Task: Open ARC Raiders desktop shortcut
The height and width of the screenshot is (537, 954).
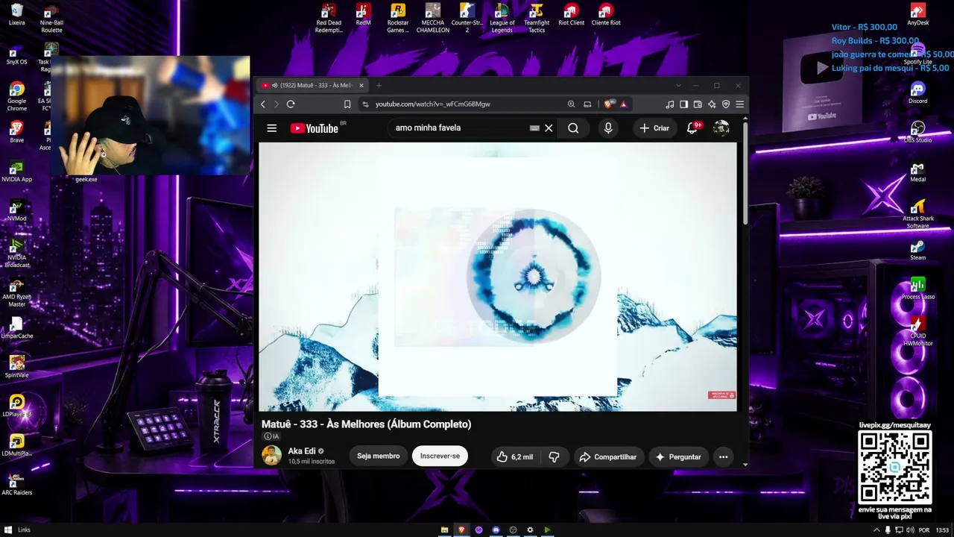Action: tap(16, 484)
